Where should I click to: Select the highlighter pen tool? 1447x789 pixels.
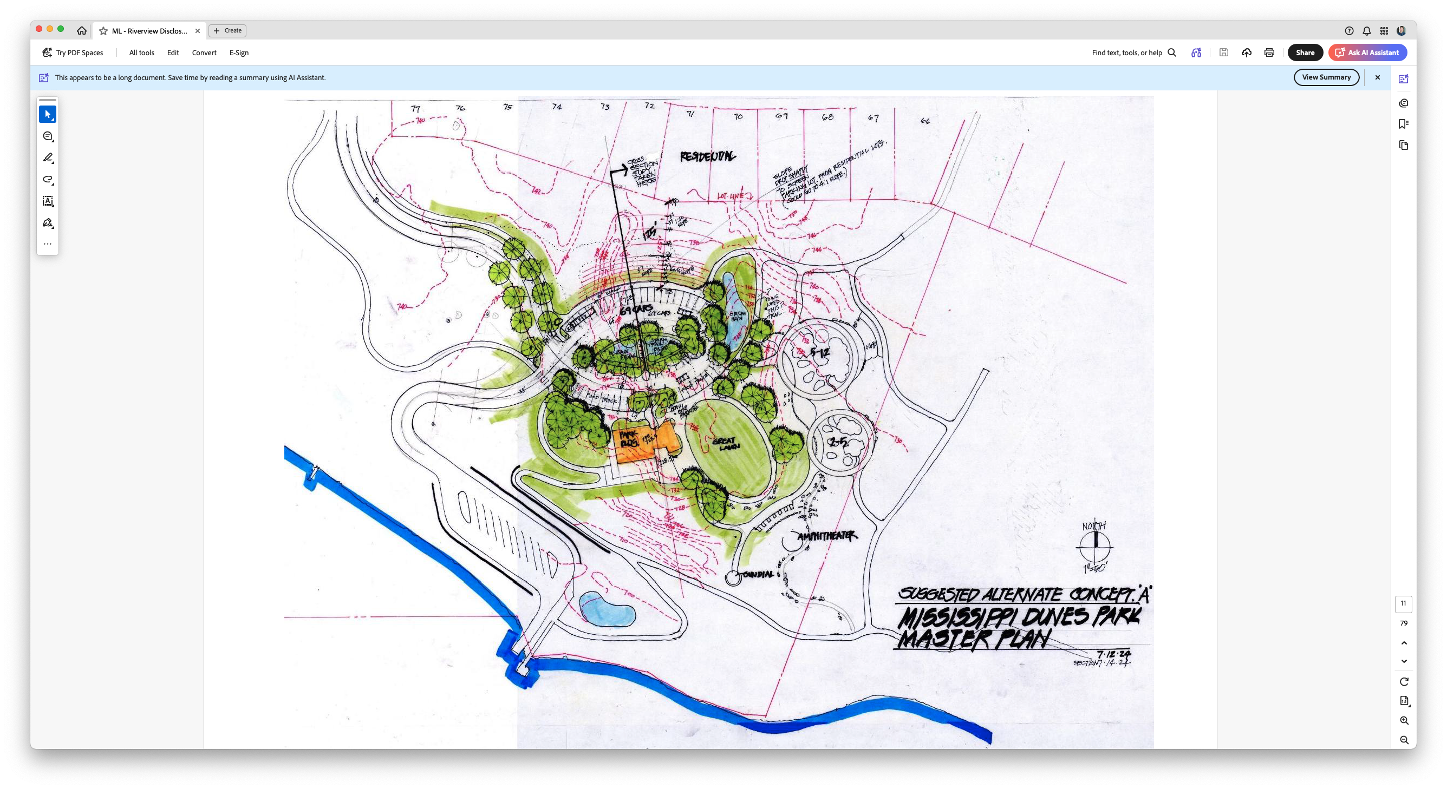48,157
